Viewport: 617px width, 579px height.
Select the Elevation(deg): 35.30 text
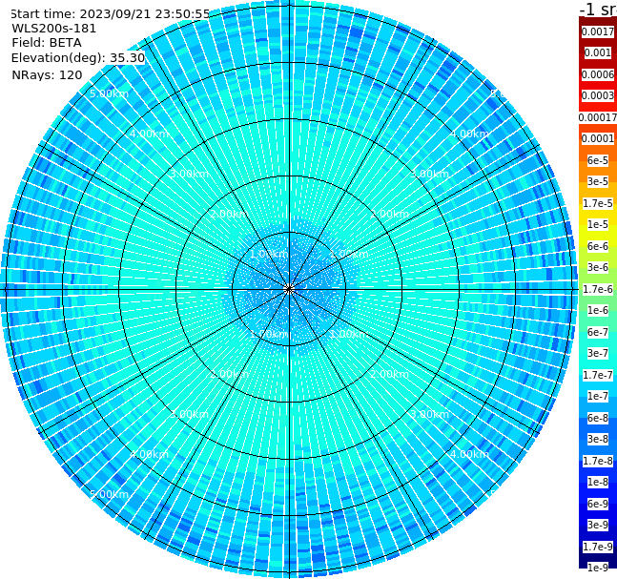coord(78,58)
